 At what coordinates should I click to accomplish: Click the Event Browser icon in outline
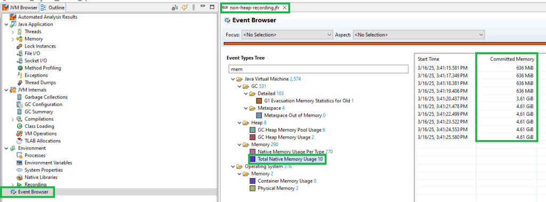13,191
